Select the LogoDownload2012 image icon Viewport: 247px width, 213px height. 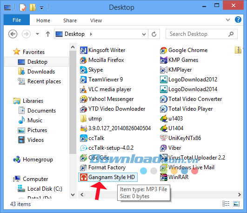(164, 80)
